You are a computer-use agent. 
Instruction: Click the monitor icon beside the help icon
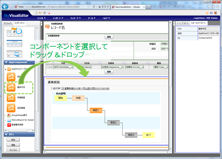[x=211, y=13]
